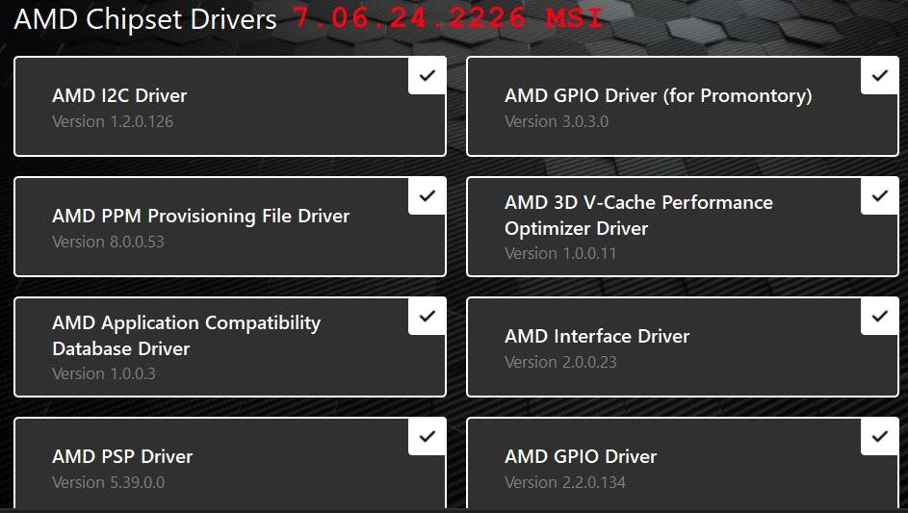Select the AMD GPIO Driver (for Promontory) title
Image resolution: width=908 pixels, height=513 pixels.
(658, 95)
